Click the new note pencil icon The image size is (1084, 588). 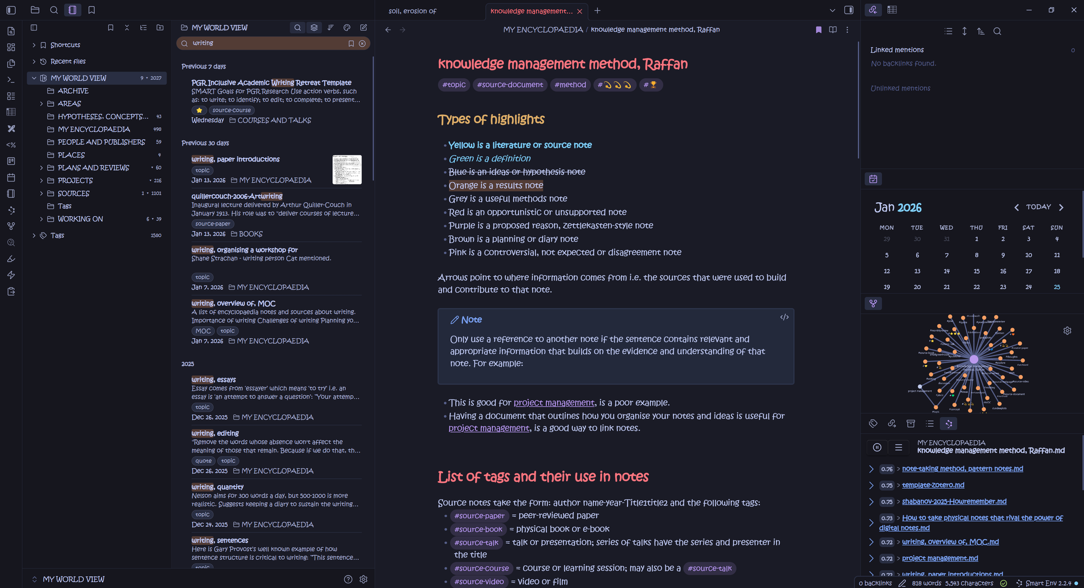coord(364,28)
